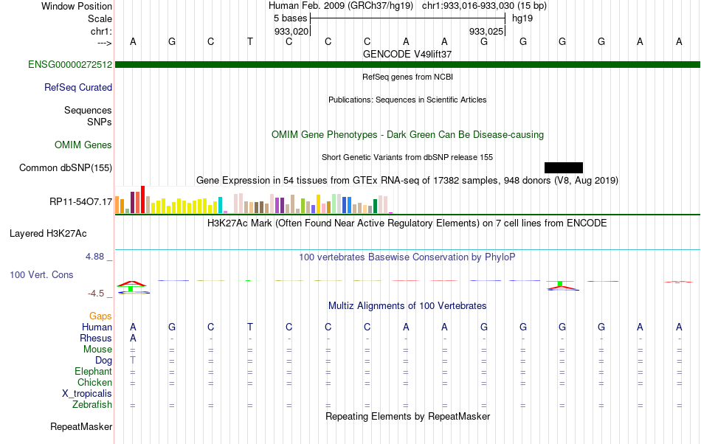Viewport: 701px width, 444px height.
Task: Click the T base in Dog row
Action: [x=133, y=360]
